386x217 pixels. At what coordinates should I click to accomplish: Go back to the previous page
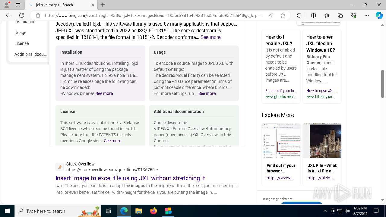point(8,15)
